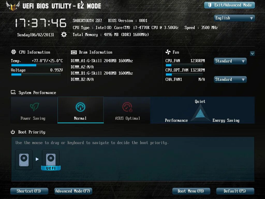Enable ASUS Optimal performance mode
Viewport: 265px width, 199px height.
[x=127, y=110]
